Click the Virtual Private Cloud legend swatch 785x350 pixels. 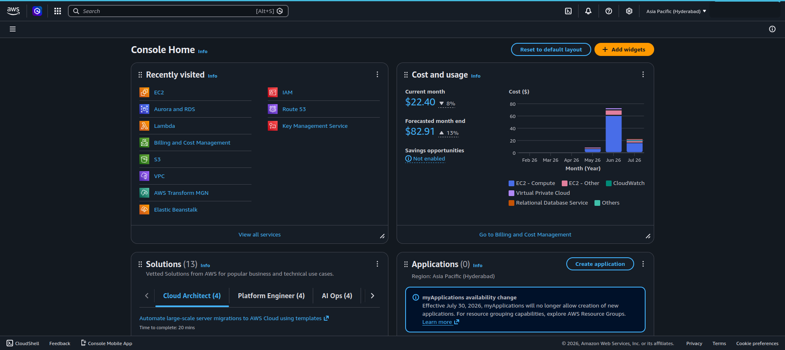511,193
